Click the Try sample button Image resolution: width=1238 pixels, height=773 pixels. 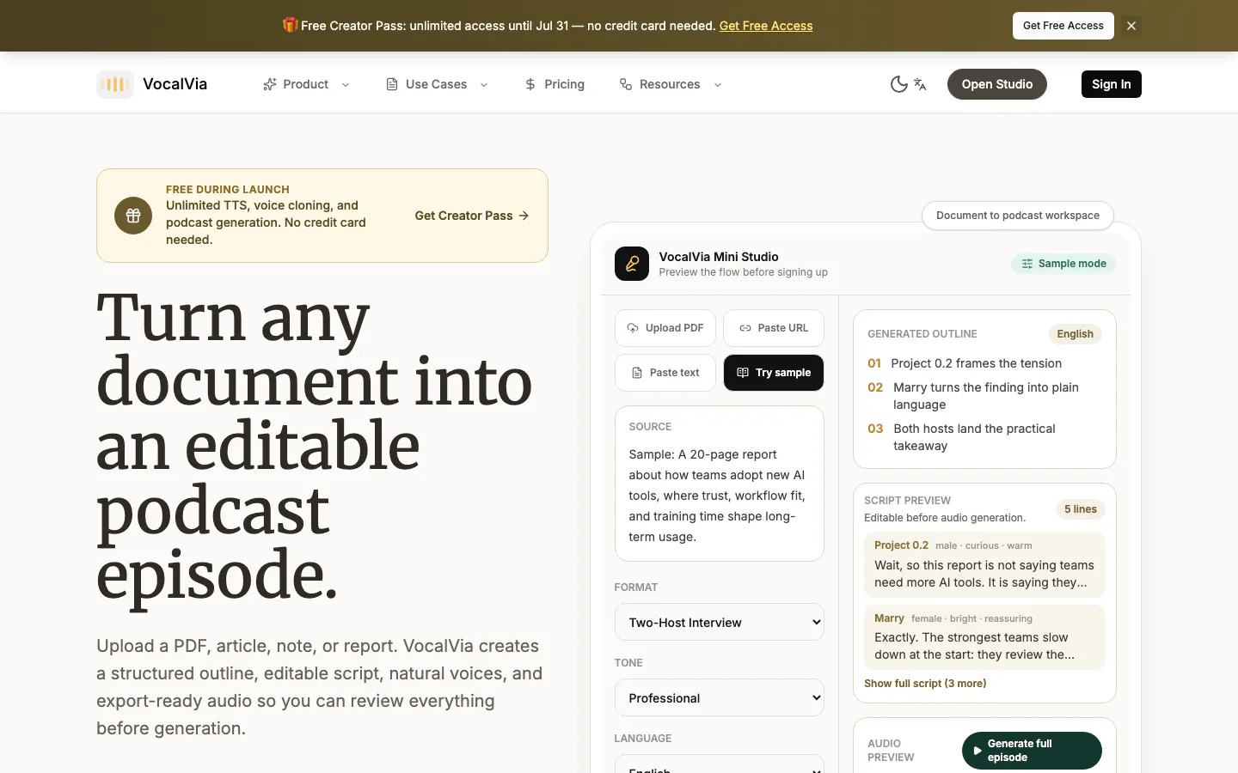pos(774,373)
